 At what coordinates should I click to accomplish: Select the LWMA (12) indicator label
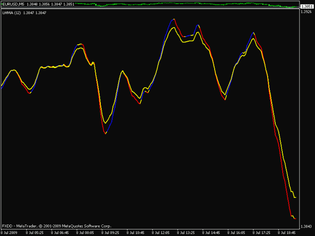coord(12,13)
